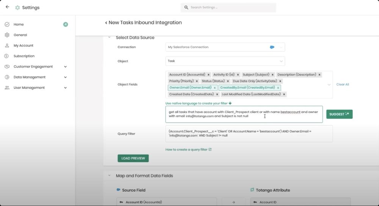The image size is (379, 206).
Task: Remove the Description (Description) field chip
Action: pos(319,75)
